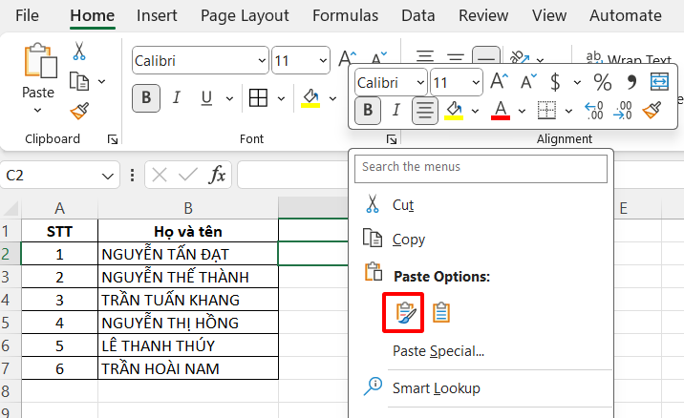Open the mini toolbar font name dropdown
The image size is (684, 418).
pyautogui.click(x=420, y=82)
